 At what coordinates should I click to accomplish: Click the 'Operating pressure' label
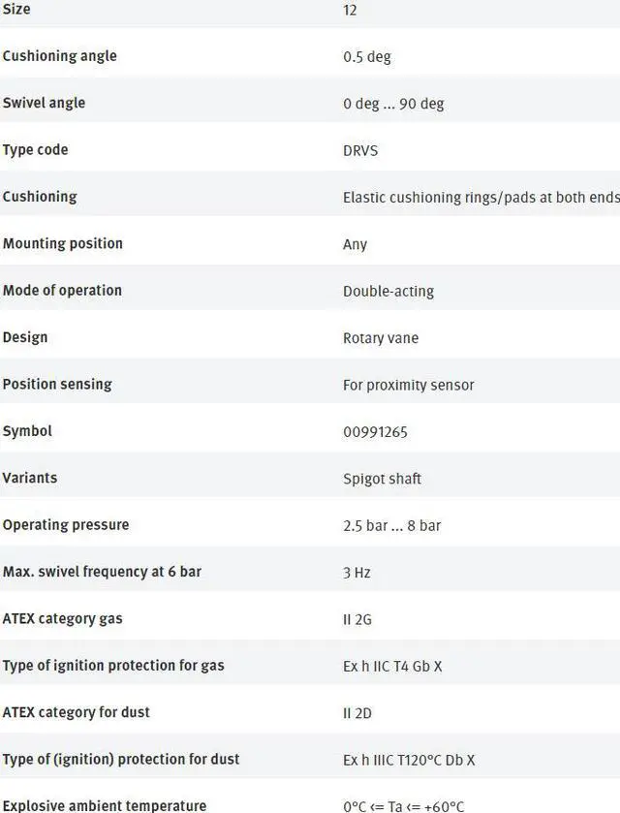click(66, 524)
